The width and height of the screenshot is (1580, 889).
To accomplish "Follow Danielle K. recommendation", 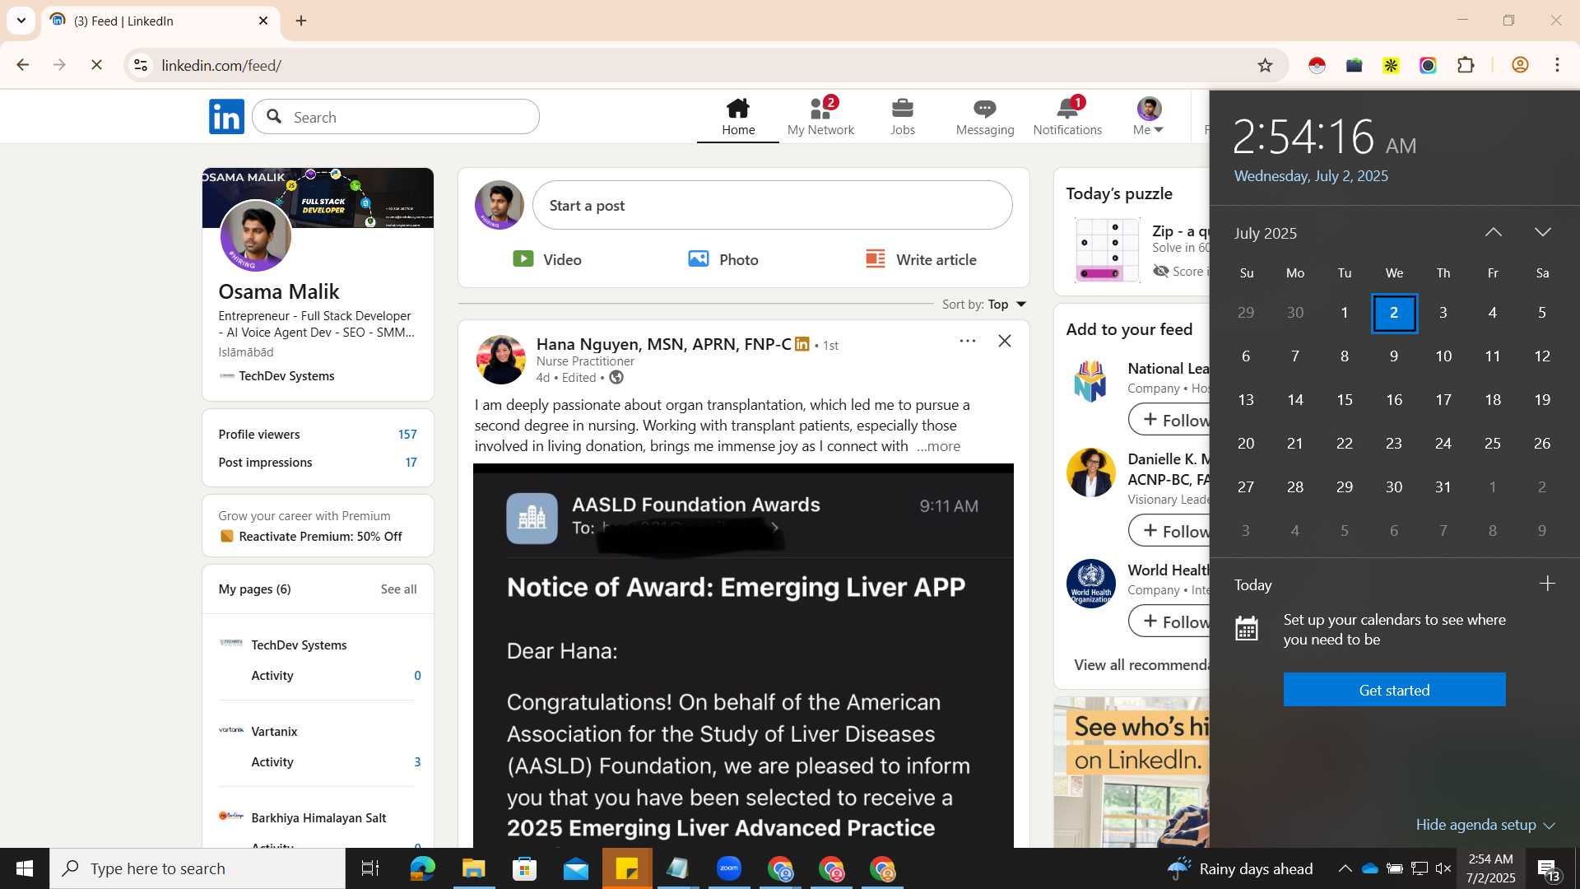I will (x=1169, y=531).
